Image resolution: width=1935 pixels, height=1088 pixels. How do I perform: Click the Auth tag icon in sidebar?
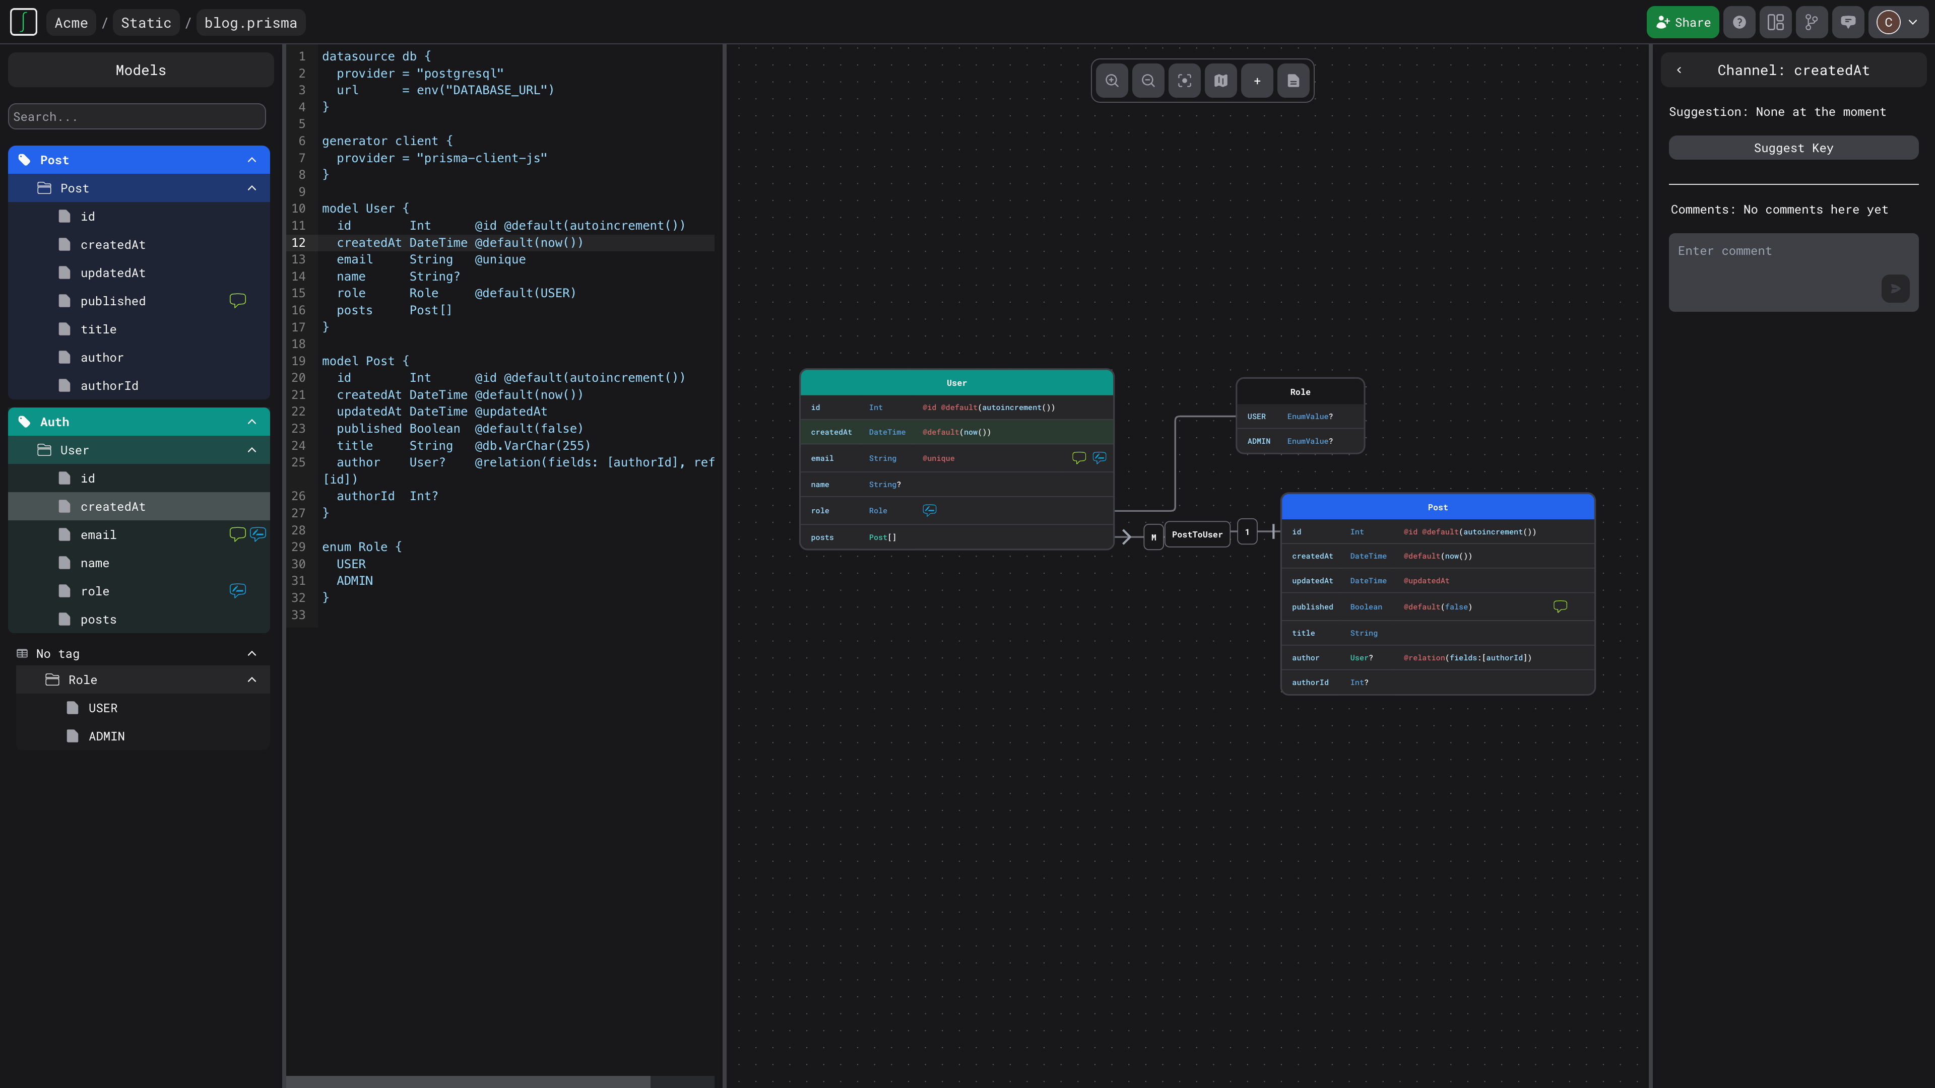[24, 422]
